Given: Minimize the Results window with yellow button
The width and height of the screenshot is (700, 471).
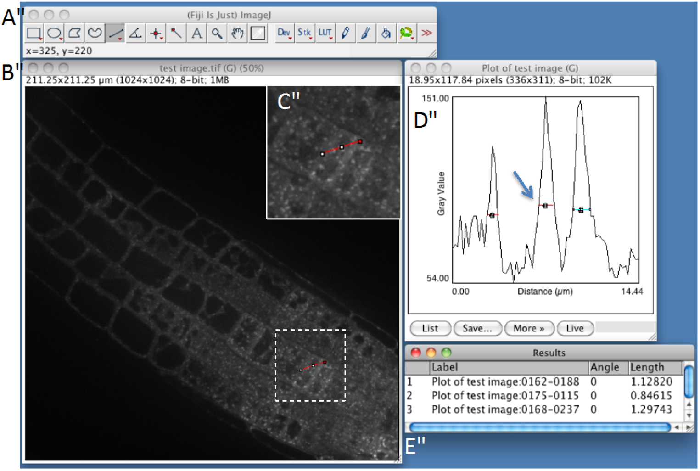Looking at the screenshot, I should tap(431, 353).
